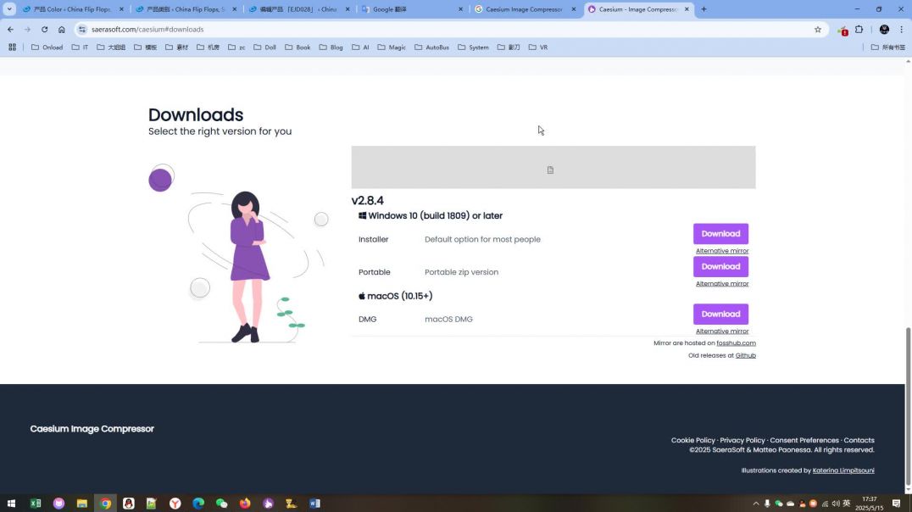Screen dimensions: 912x512
Task: Switch to Chrome in the taskbar
Action: (x=105, y=504)
